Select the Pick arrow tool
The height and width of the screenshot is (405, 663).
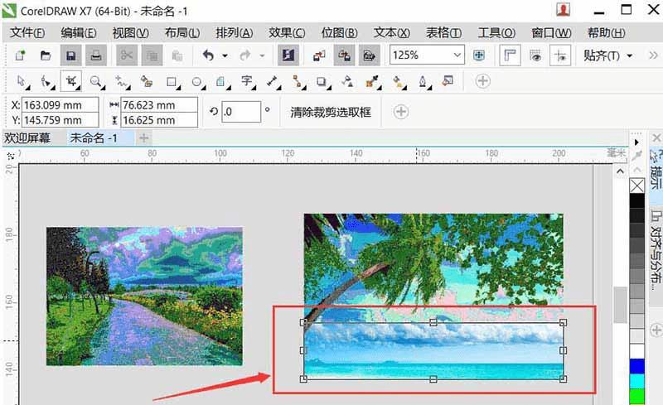pos(22,81)
